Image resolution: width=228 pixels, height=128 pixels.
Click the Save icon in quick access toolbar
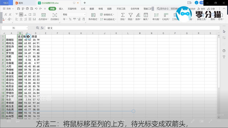coord(18,9)
